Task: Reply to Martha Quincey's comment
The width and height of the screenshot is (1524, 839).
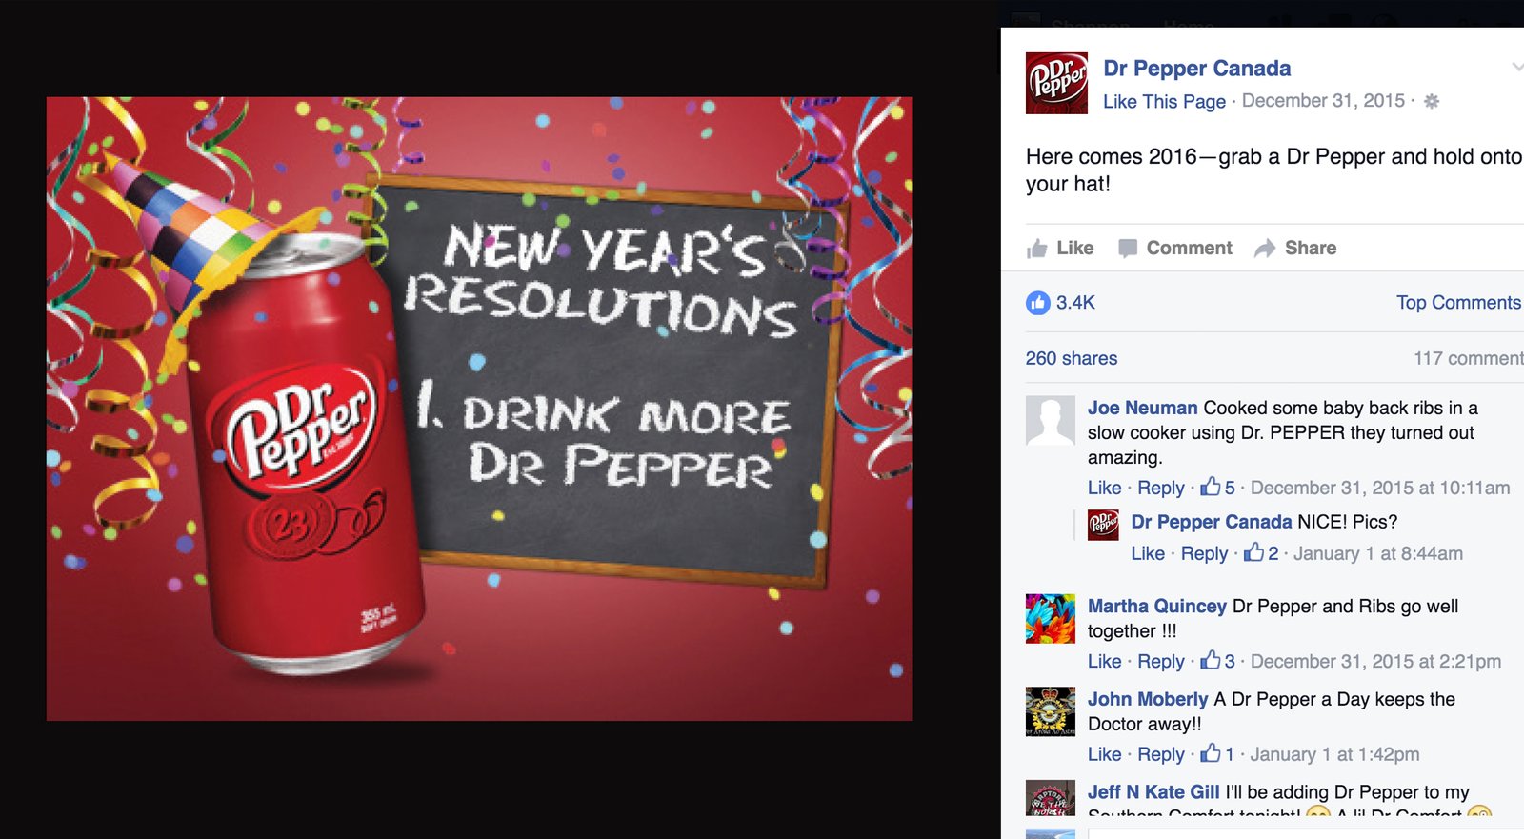Action: pos(1160,661)
